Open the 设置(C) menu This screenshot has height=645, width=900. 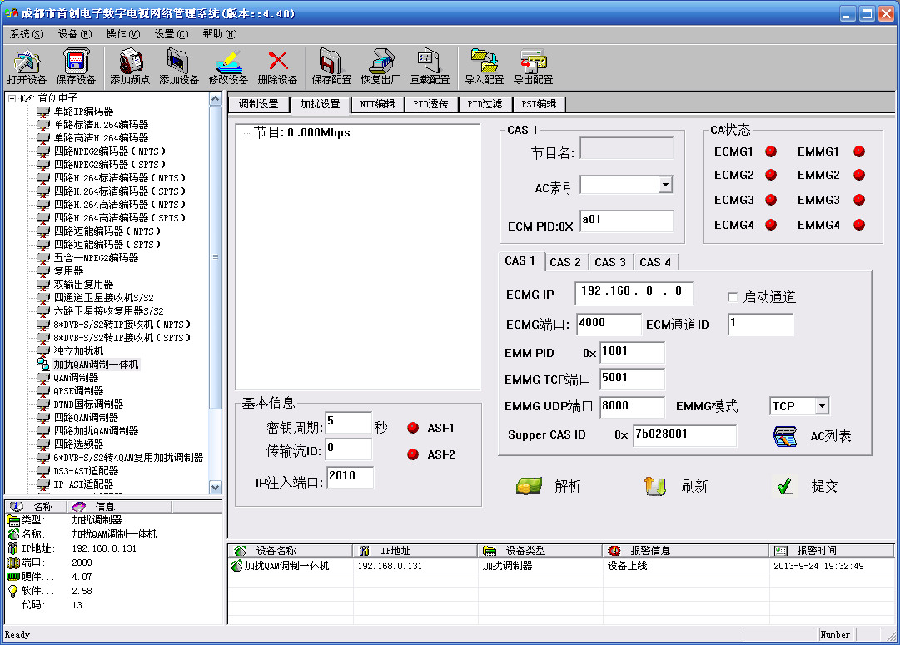pos(171,34)
